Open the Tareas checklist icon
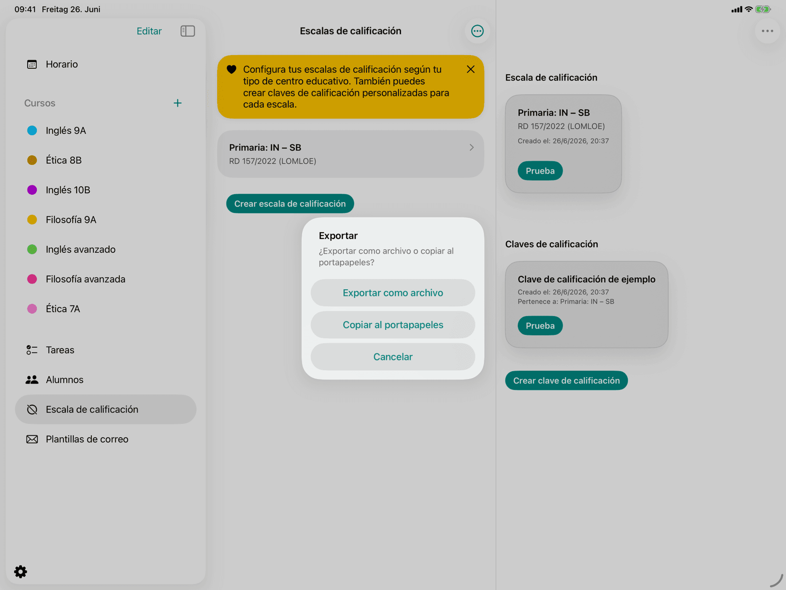This screenshot has height=590, width=786. 32,350
